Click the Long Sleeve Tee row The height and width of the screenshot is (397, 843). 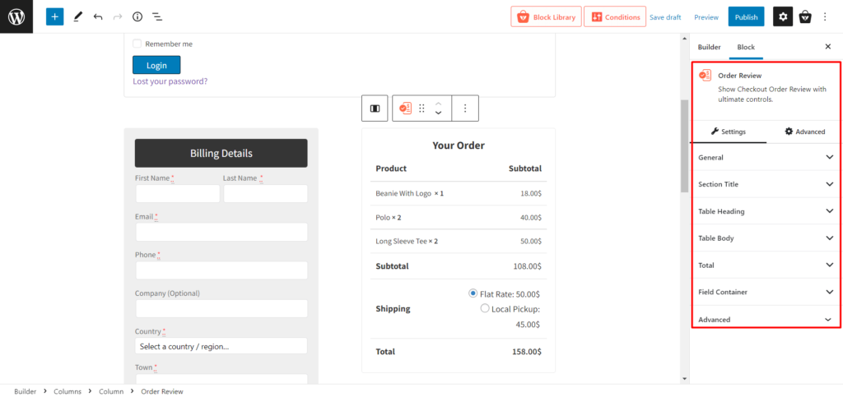pyautogui.click(x=459, y=241)
